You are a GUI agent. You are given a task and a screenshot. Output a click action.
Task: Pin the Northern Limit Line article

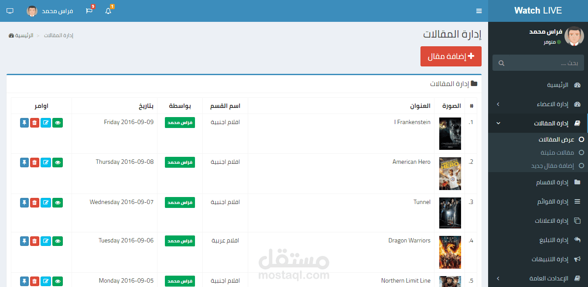24,281
